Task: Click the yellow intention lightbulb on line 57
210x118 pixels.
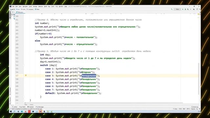Action: pos(26,75)
